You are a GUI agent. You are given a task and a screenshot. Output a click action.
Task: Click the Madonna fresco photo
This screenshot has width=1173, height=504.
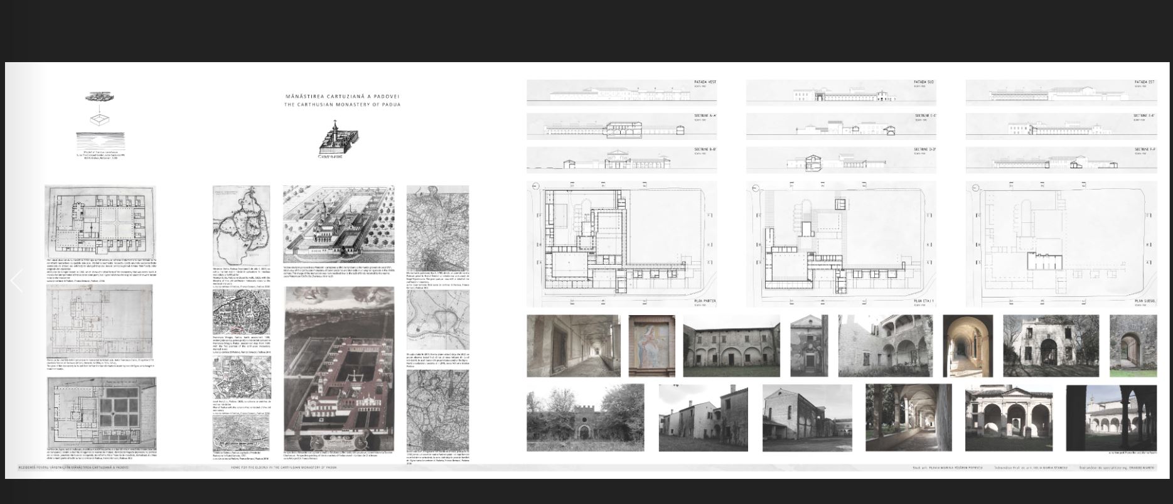651,346
